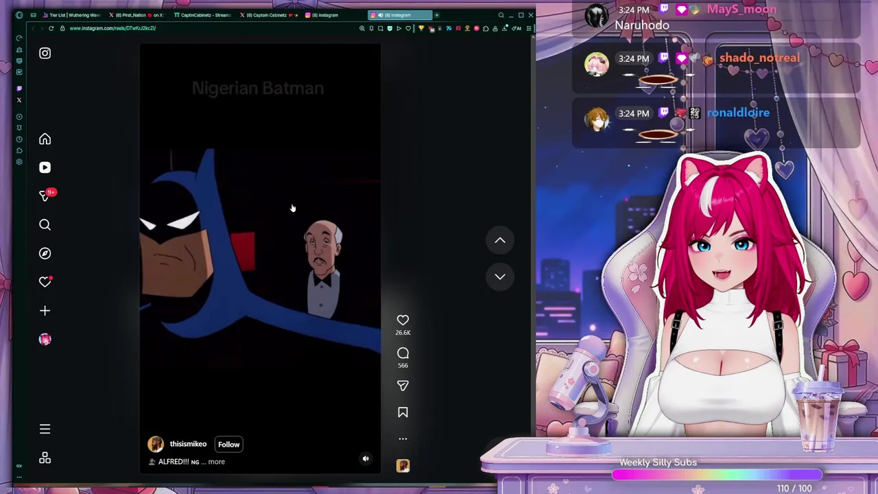Open the Also from Meta grid icon
This screenshot has width=878, height=494.
pos(45,458)
